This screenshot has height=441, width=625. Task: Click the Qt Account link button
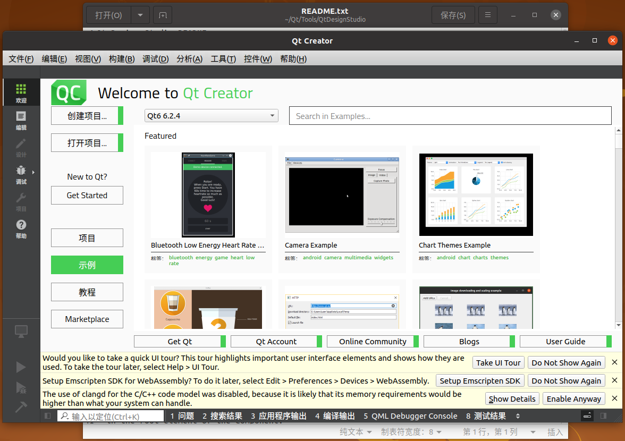pyautogui.click(x=276, y=342)
